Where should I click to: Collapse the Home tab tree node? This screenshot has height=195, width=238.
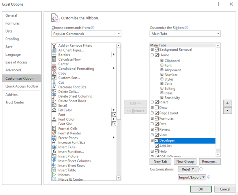(x=152, y=55)
